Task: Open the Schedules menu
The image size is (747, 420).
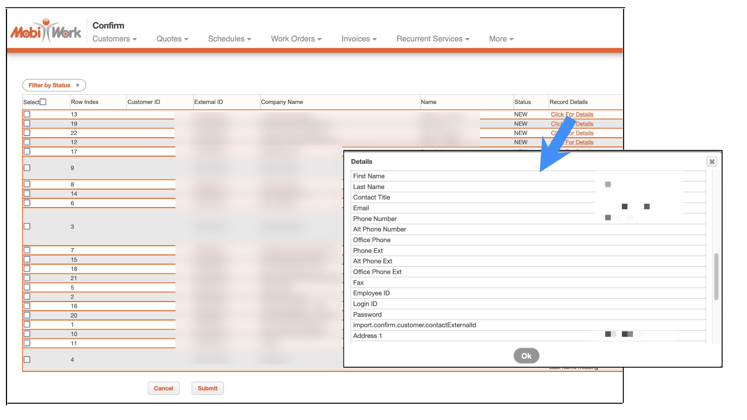Action: pyautogui.click(x=230, y=39)
